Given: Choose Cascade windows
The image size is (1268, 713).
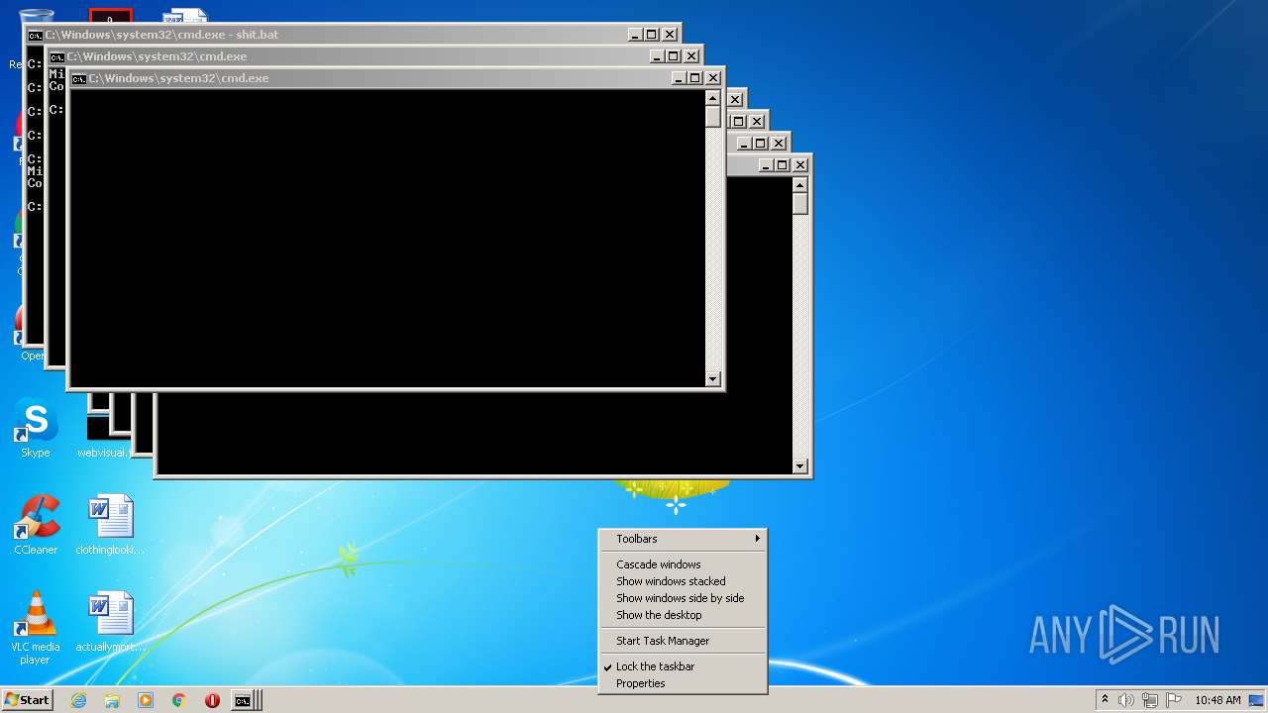Looking at the screenshot, I should click(x=683, y=564).
